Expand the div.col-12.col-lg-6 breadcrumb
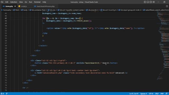The image size is (169, 95). tap(109, 10)
